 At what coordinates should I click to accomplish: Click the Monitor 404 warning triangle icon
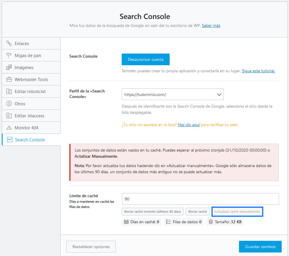(x=9, y=128)
